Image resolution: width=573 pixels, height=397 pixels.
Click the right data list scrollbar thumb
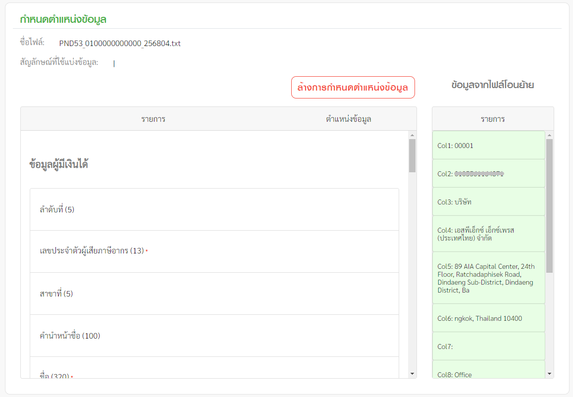(x=549, y=205)
